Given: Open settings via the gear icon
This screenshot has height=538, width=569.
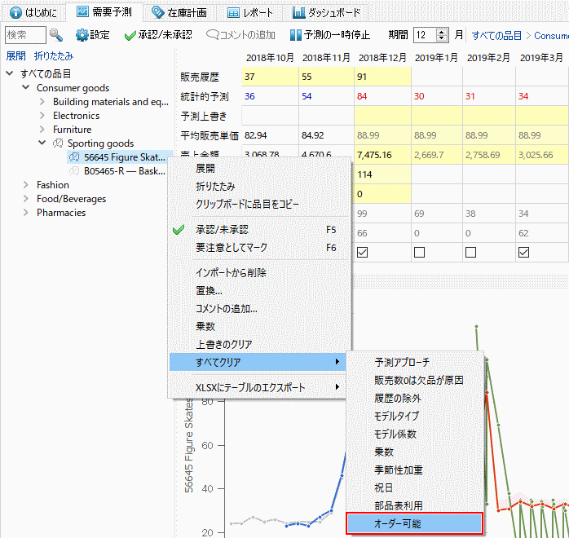Looking at the screenshot, I should click(82, 35).
